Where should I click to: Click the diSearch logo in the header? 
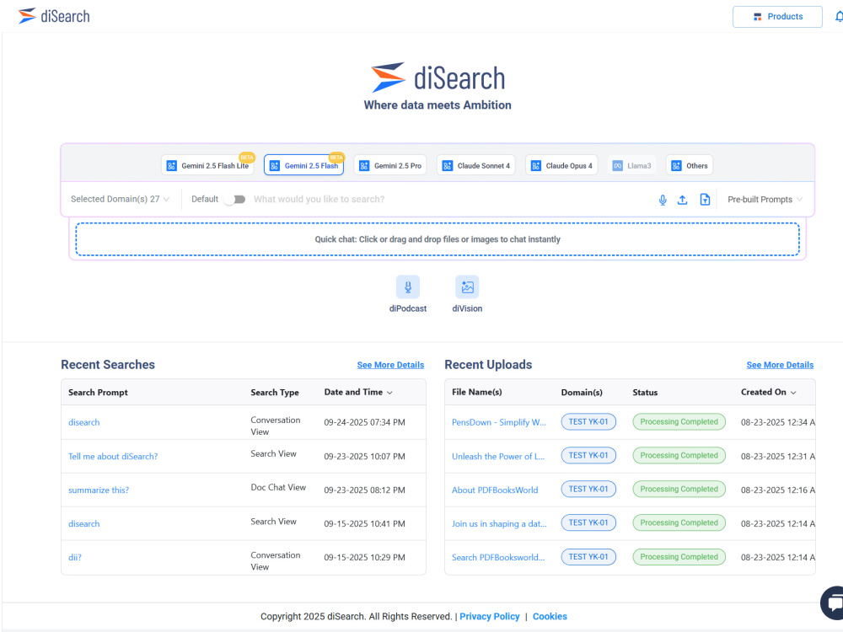pos(54,16)
